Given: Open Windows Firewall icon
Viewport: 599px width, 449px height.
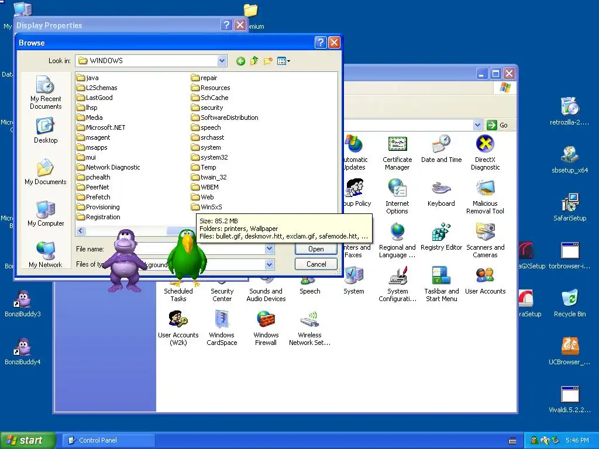Looking at the screenshot, I should coord(266,329).
